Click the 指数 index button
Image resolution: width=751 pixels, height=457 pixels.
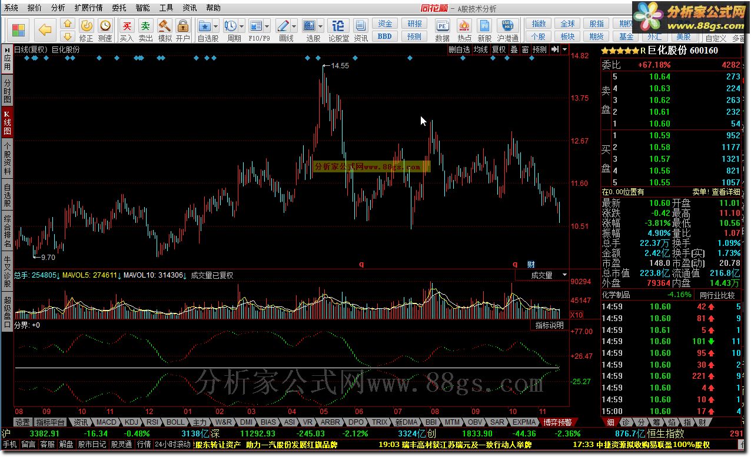[539, 24]
